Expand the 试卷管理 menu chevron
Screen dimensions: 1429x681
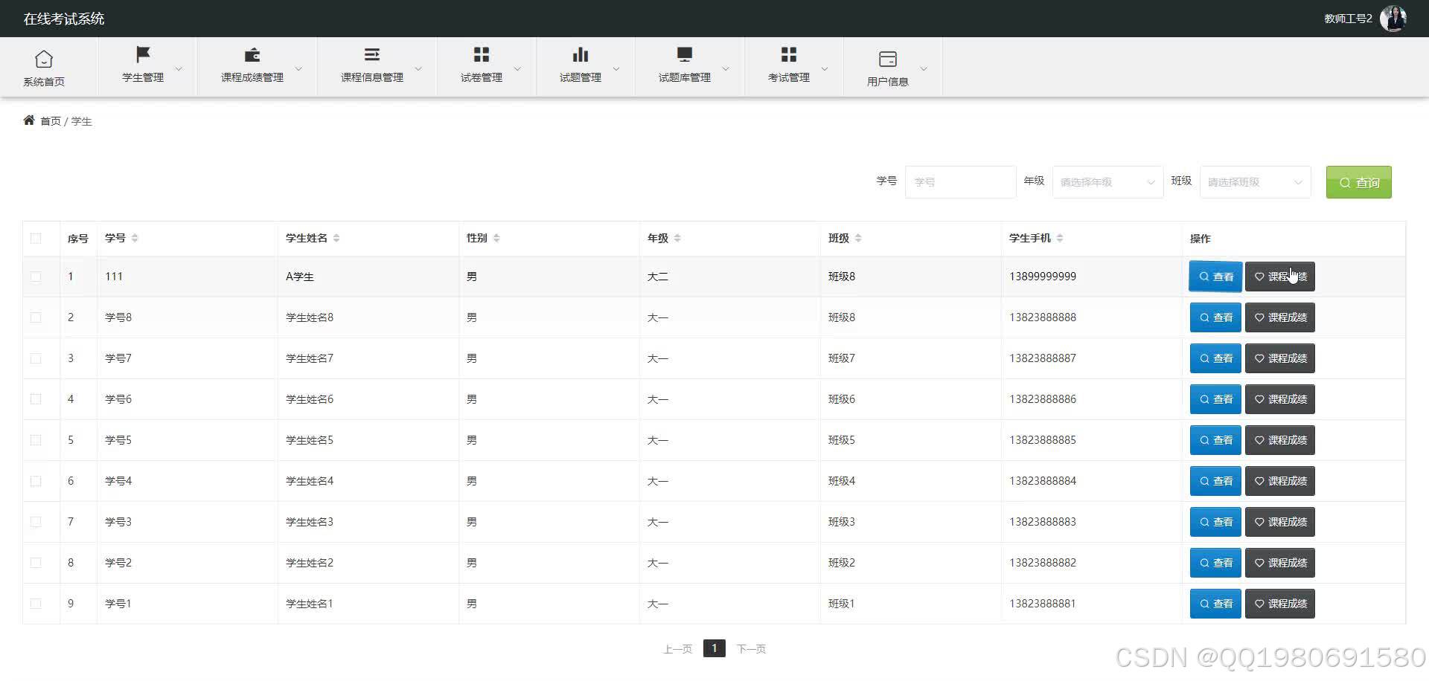[x=517, y=68]
